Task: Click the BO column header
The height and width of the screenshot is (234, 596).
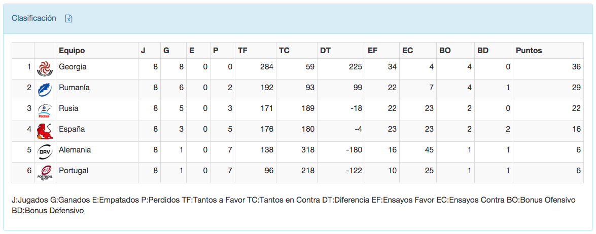Action: (x=445, y=51)
